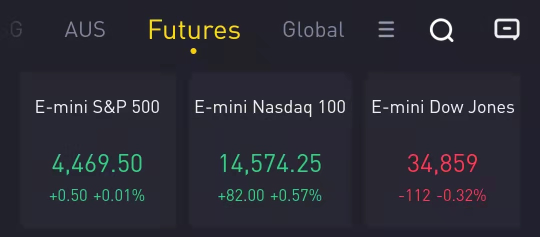Click the +0.50 +0.01% change text
540x237 pixels.
(97, 195)
